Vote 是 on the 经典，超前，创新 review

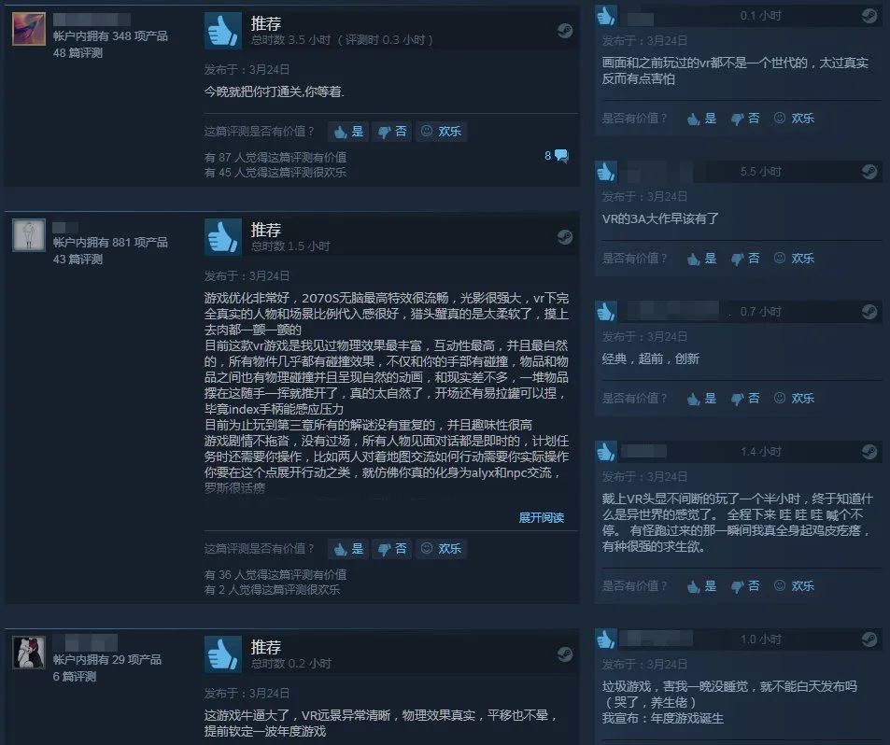[x=701, y=399]
